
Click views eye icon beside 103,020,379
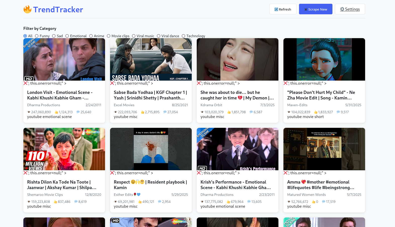pyautogui.click(x=202, y=112)
